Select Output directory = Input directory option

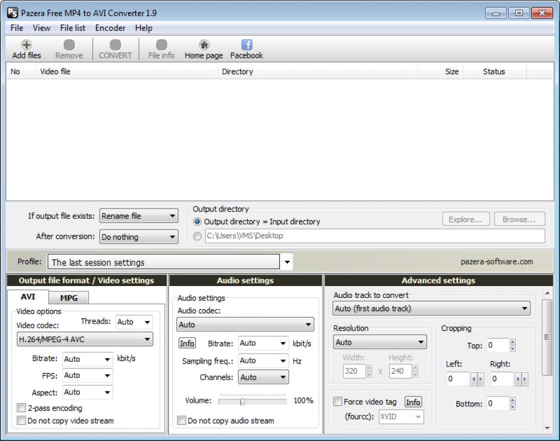197,222
